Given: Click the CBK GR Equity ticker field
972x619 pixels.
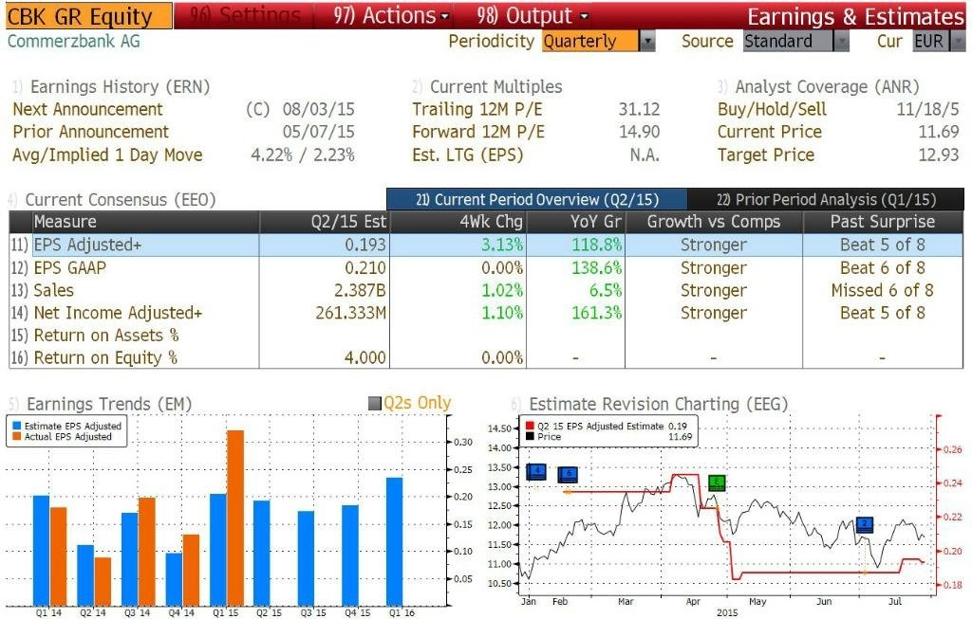Looking at the screenshot, I should tap(89, 16).
